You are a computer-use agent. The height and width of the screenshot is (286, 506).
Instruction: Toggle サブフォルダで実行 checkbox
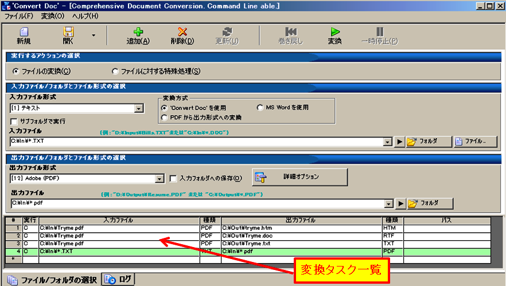14,122
